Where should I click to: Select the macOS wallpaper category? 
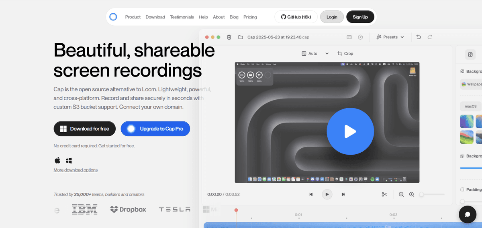coord(471,106)
